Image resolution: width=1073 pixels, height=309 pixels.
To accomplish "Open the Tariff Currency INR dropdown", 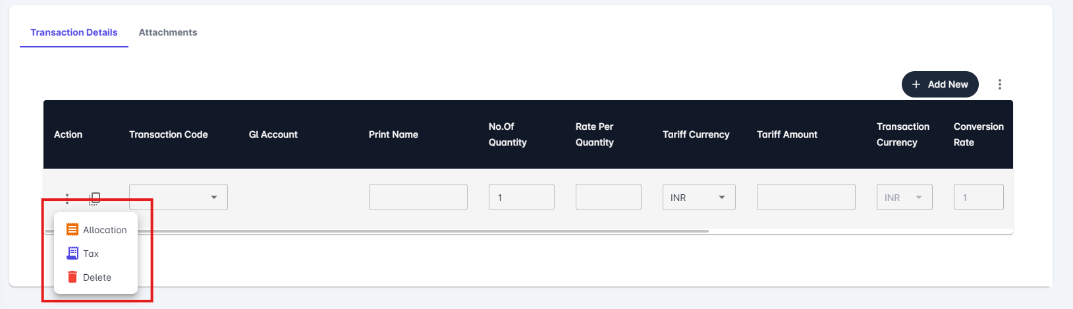I will pos(699,197).
